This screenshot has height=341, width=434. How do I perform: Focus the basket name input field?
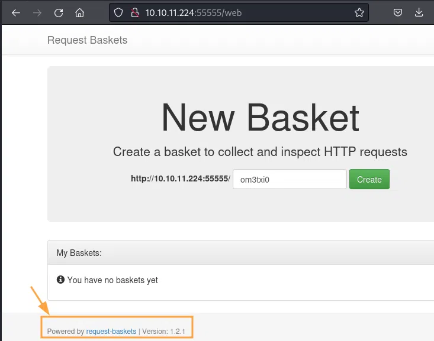pyautogui.click(x=290, y=180)
